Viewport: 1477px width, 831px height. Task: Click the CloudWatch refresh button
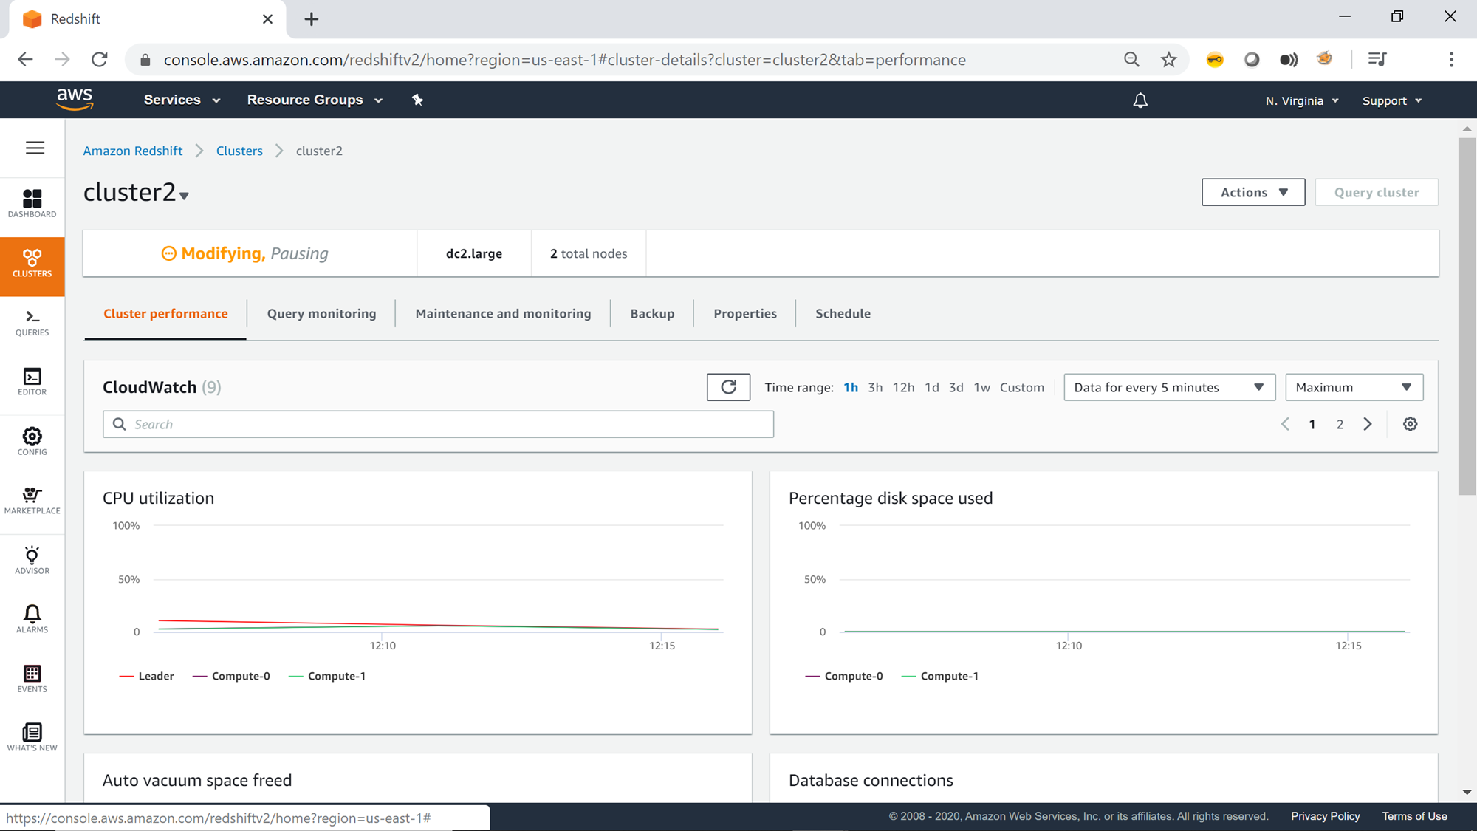point(728,387)
